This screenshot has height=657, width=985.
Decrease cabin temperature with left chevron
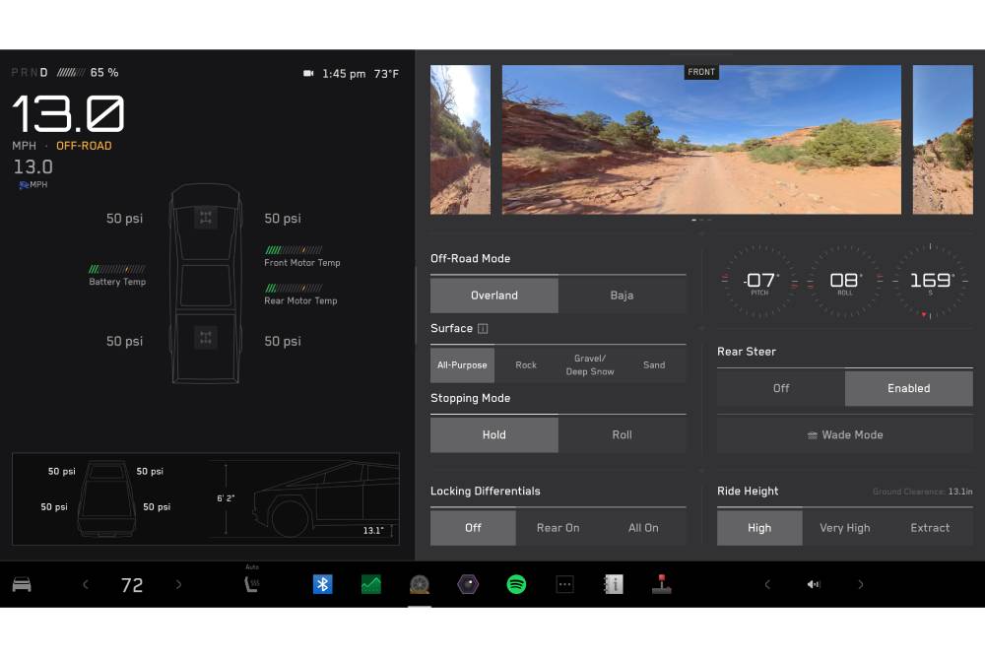(85, 584)
